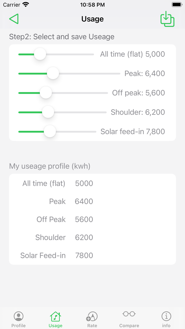This screenshot has height=329, width=185.
Task: Click the Solar feed-in slider thumb
Action: coord(50,131)
